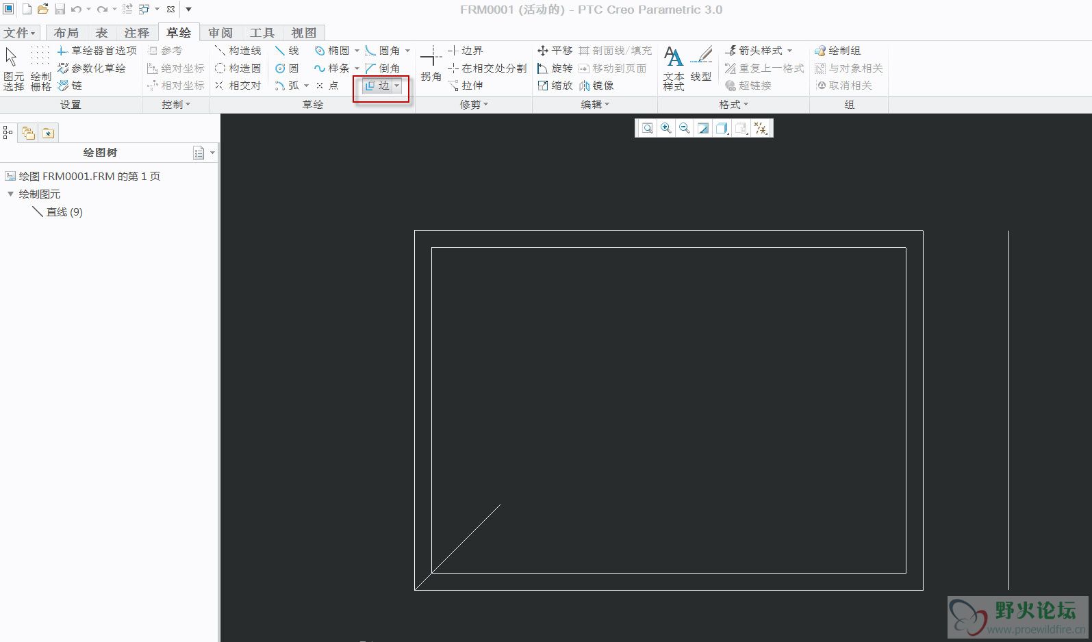Image resolution: width=1092 pixels, height=642 pixels.
Task: Switch to the 工具 tab
Action: [262, 33]
